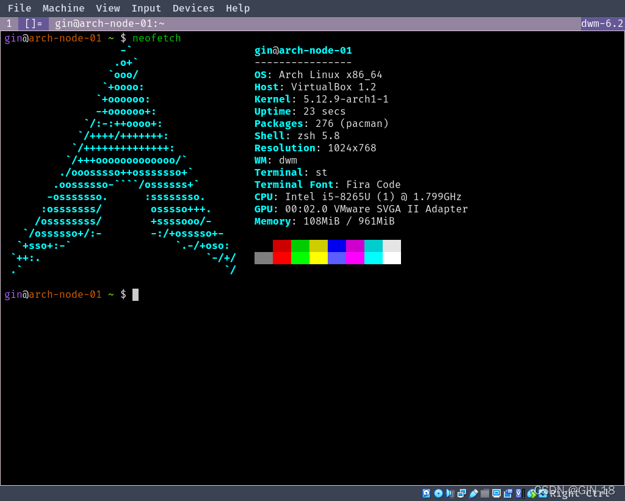
Task: Open the Help menu
Action: click(237, 8)
